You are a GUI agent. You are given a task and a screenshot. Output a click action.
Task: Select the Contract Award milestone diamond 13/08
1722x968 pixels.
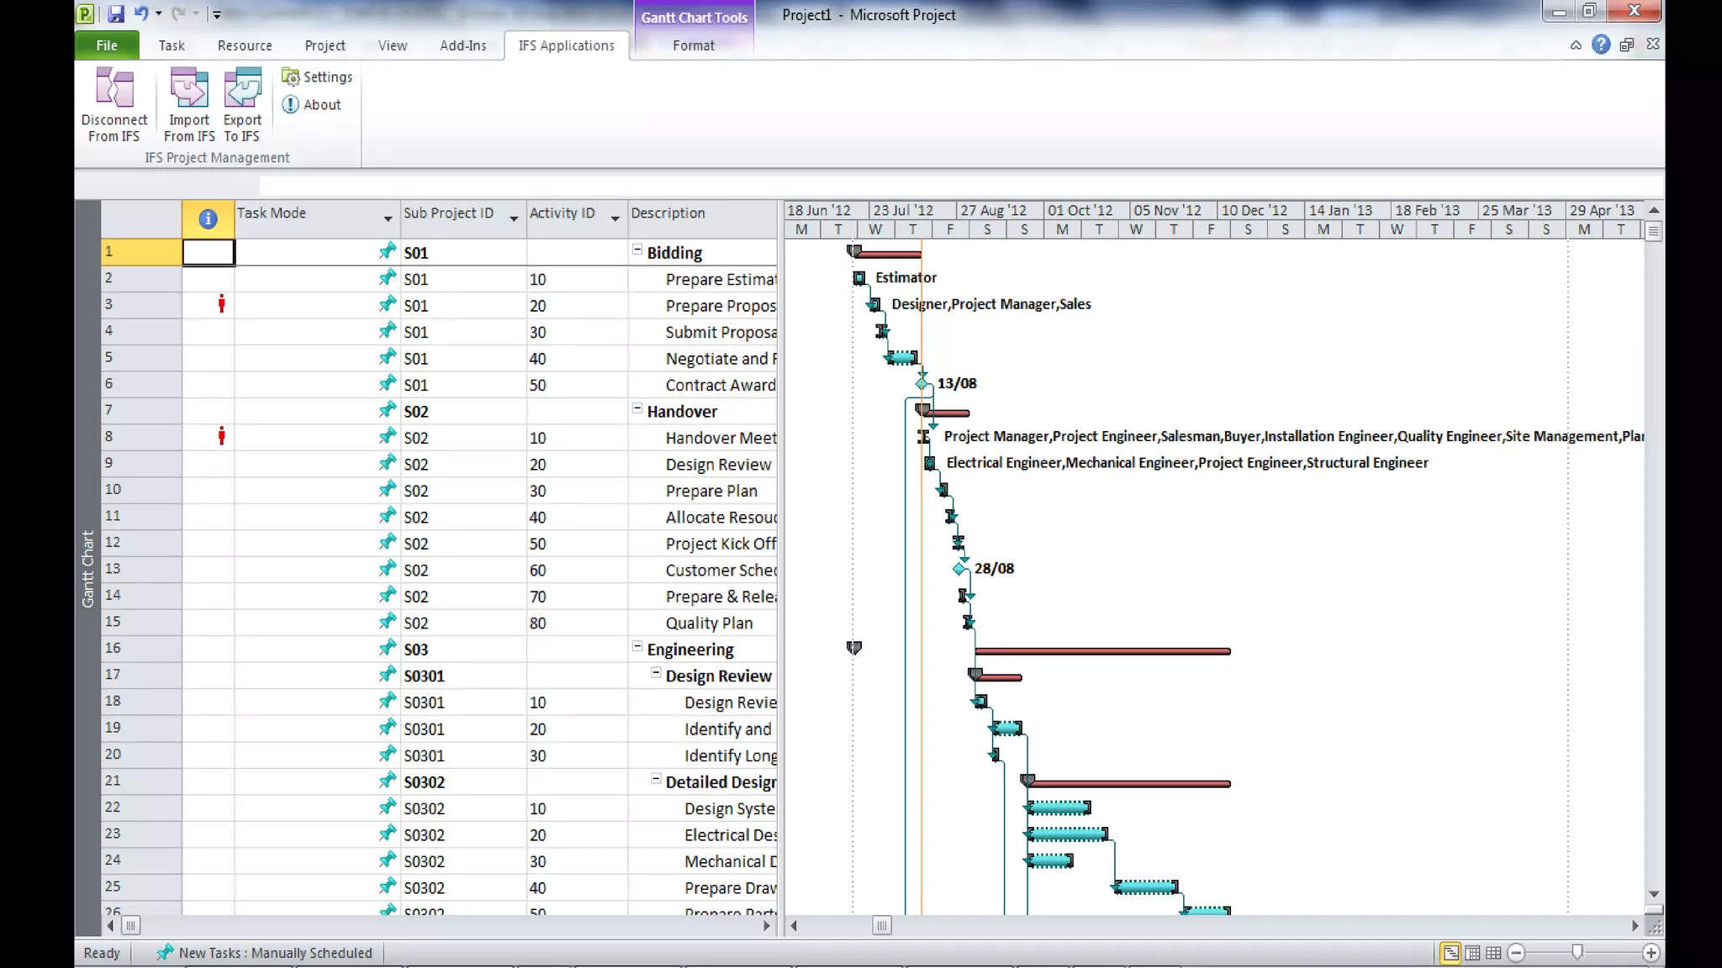[922, 383]
